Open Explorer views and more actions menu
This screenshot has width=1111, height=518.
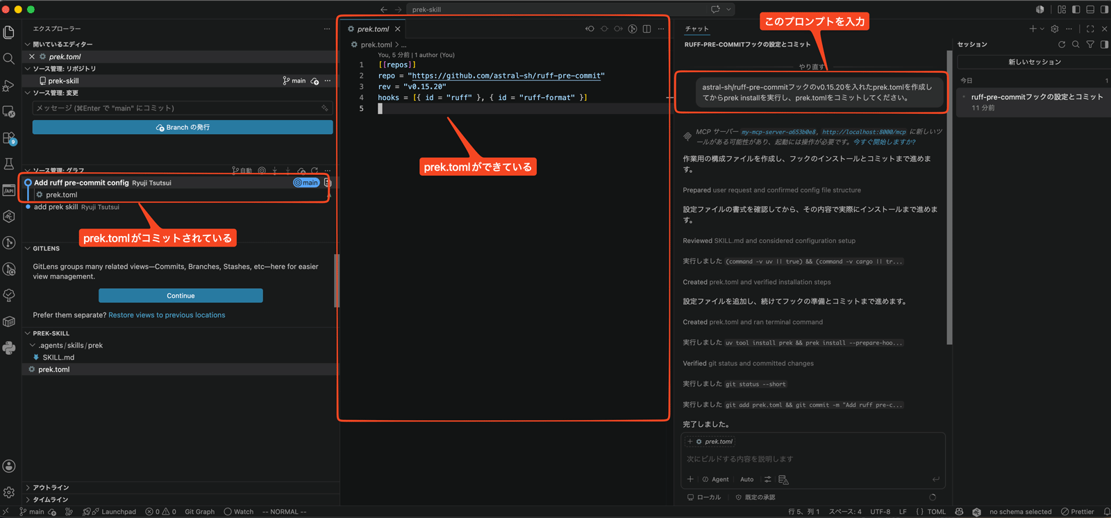[327, 29]
